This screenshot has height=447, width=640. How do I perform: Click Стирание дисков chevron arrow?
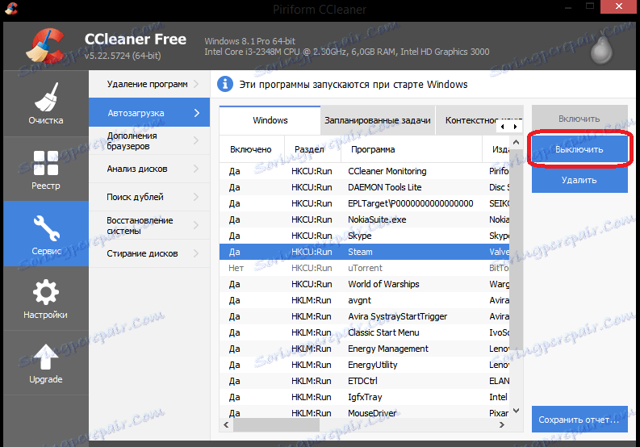(x=196, y=253)
